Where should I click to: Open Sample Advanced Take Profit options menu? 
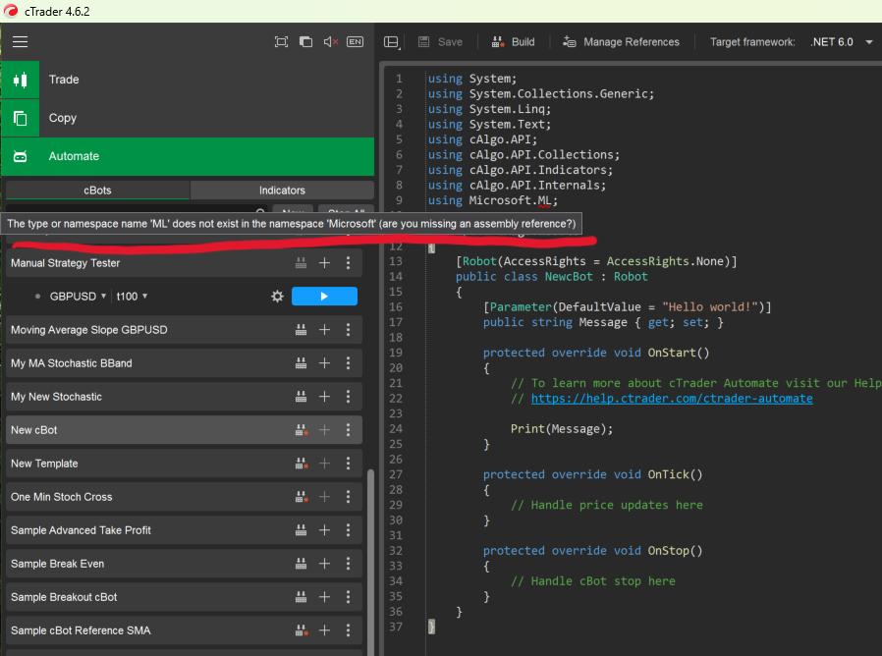pyautogui.click(x=349, y=530)
